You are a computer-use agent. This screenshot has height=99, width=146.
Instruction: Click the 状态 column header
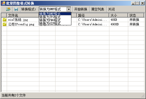(136, 15)
